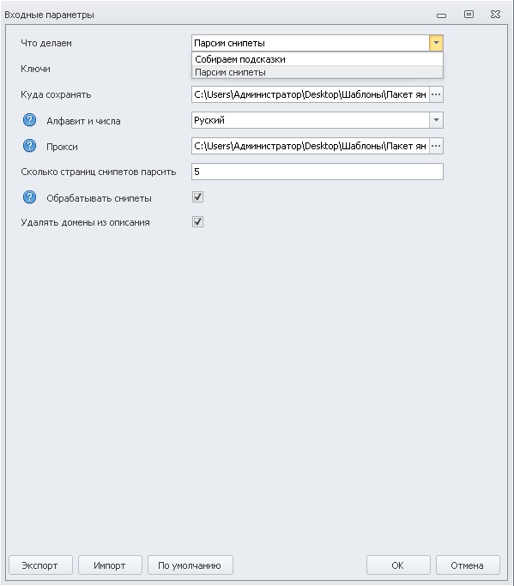Focus the snippet pages count field

(x=317, y=172)
